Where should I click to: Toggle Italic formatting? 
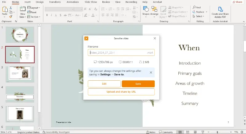click(51, 15)
